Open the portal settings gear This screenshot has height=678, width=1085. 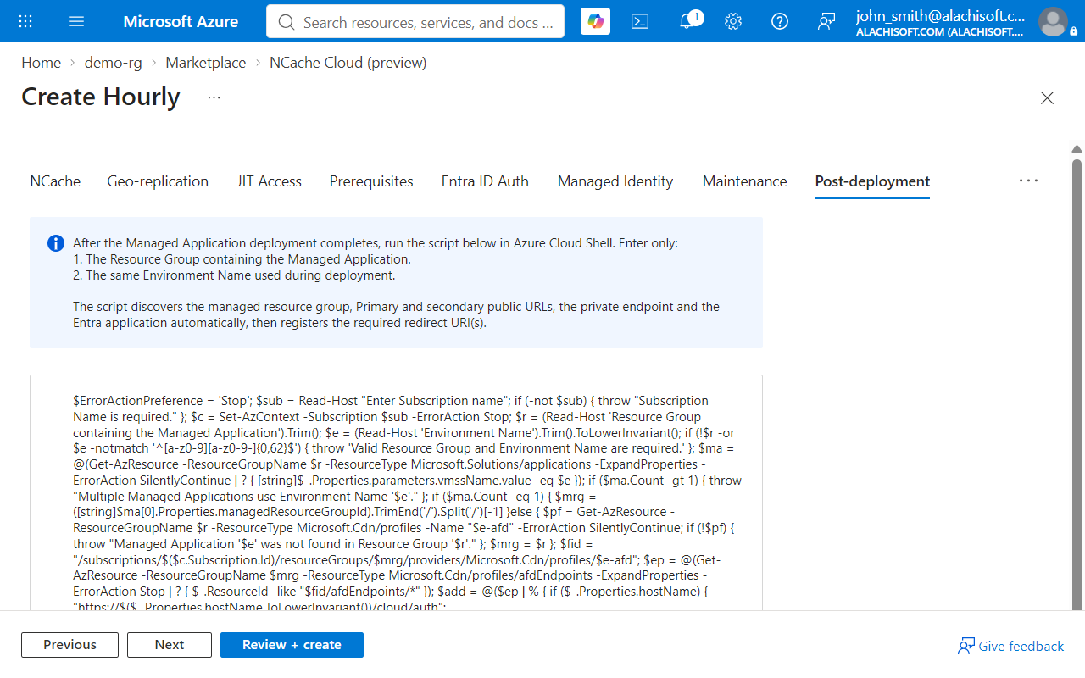(x=733, y=21)
